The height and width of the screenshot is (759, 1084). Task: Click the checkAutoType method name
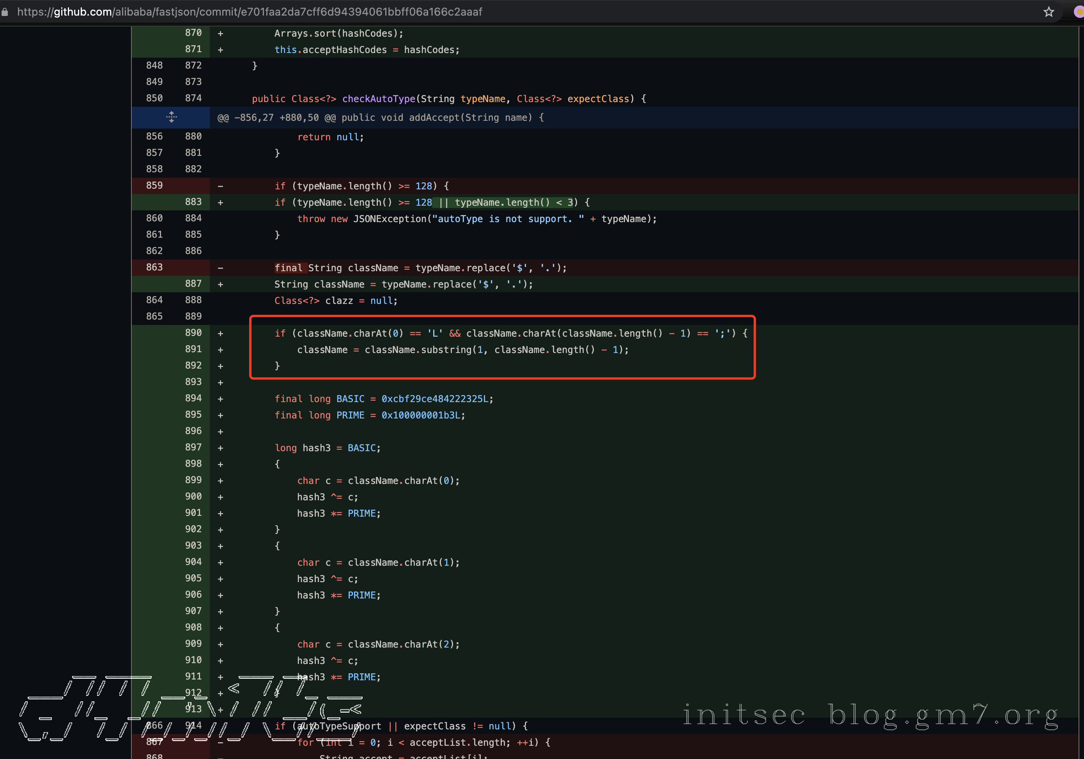tap(378, 99)
